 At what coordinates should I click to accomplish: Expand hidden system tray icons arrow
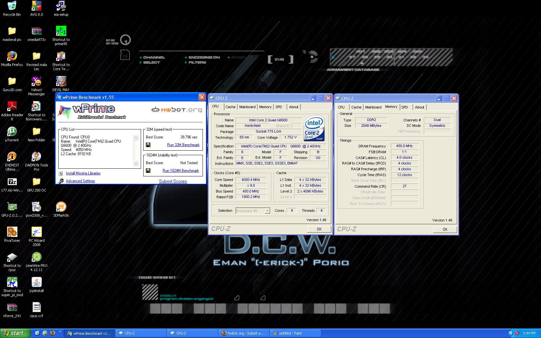coord(511,333)
